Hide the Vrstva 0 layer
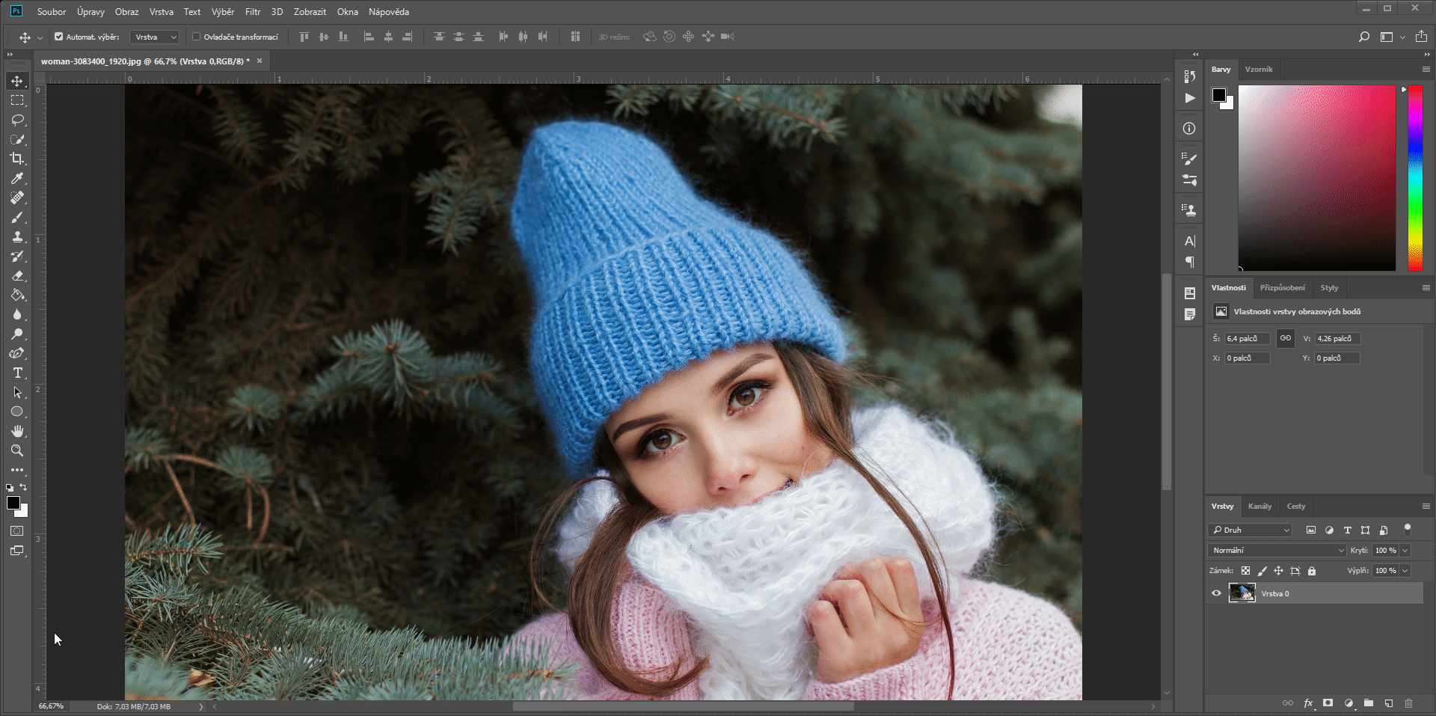This screenshot has height=716, width=1436. (x=1217, y=593)
